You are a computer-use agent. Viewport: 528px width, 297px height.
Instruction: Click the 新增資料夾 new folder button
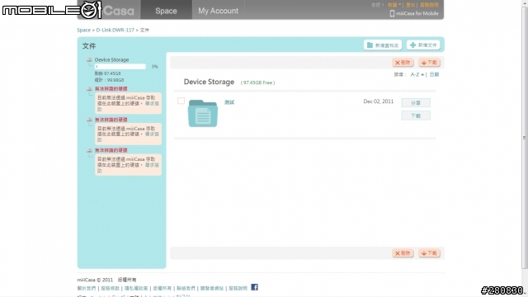click(x=383, y=45)
